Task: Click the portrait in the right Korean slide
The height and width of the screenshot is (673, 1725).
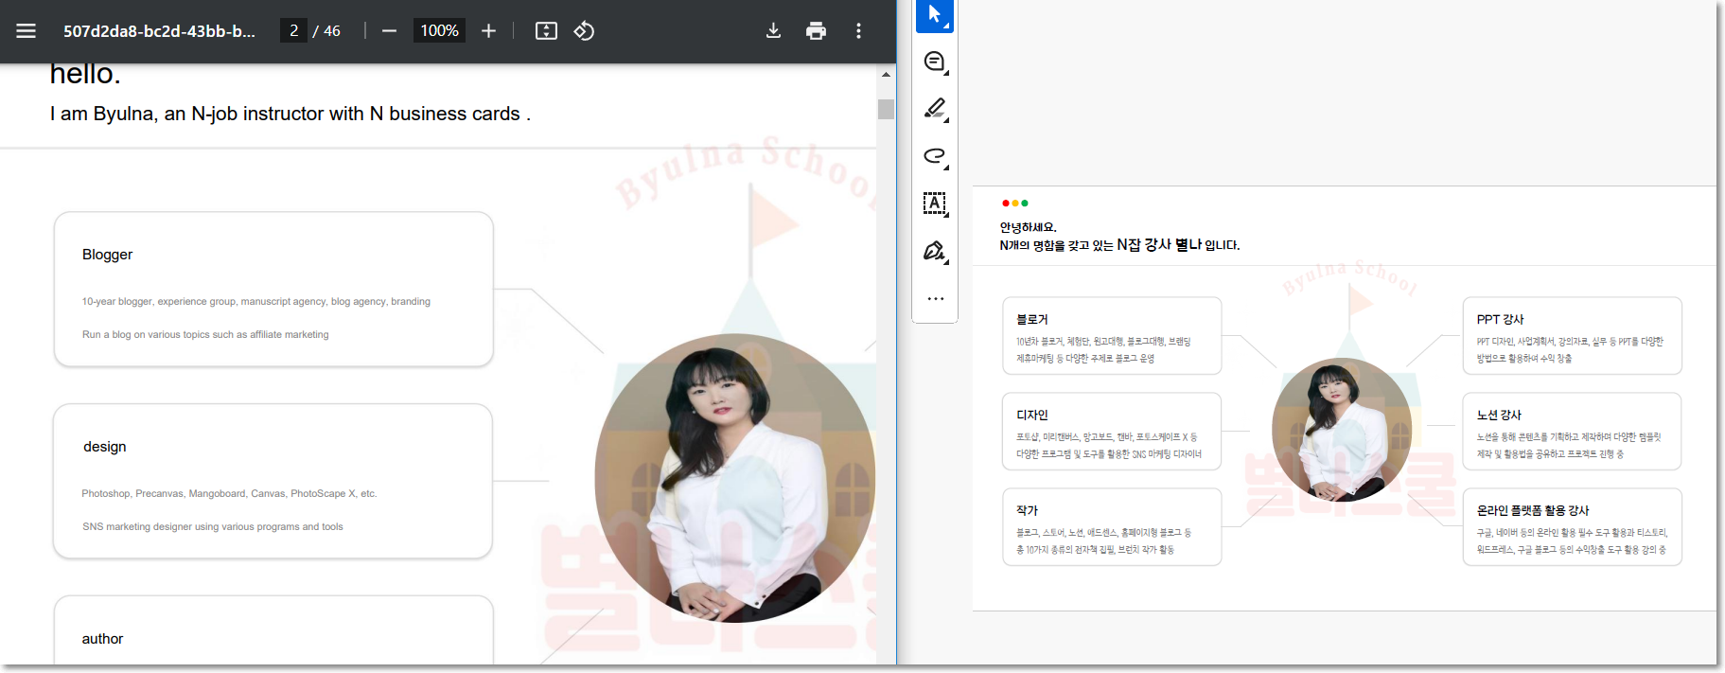Action: 1341,430
